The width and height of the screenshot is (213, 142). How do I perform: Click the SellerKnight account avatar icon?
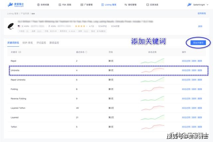pos(189,5)
